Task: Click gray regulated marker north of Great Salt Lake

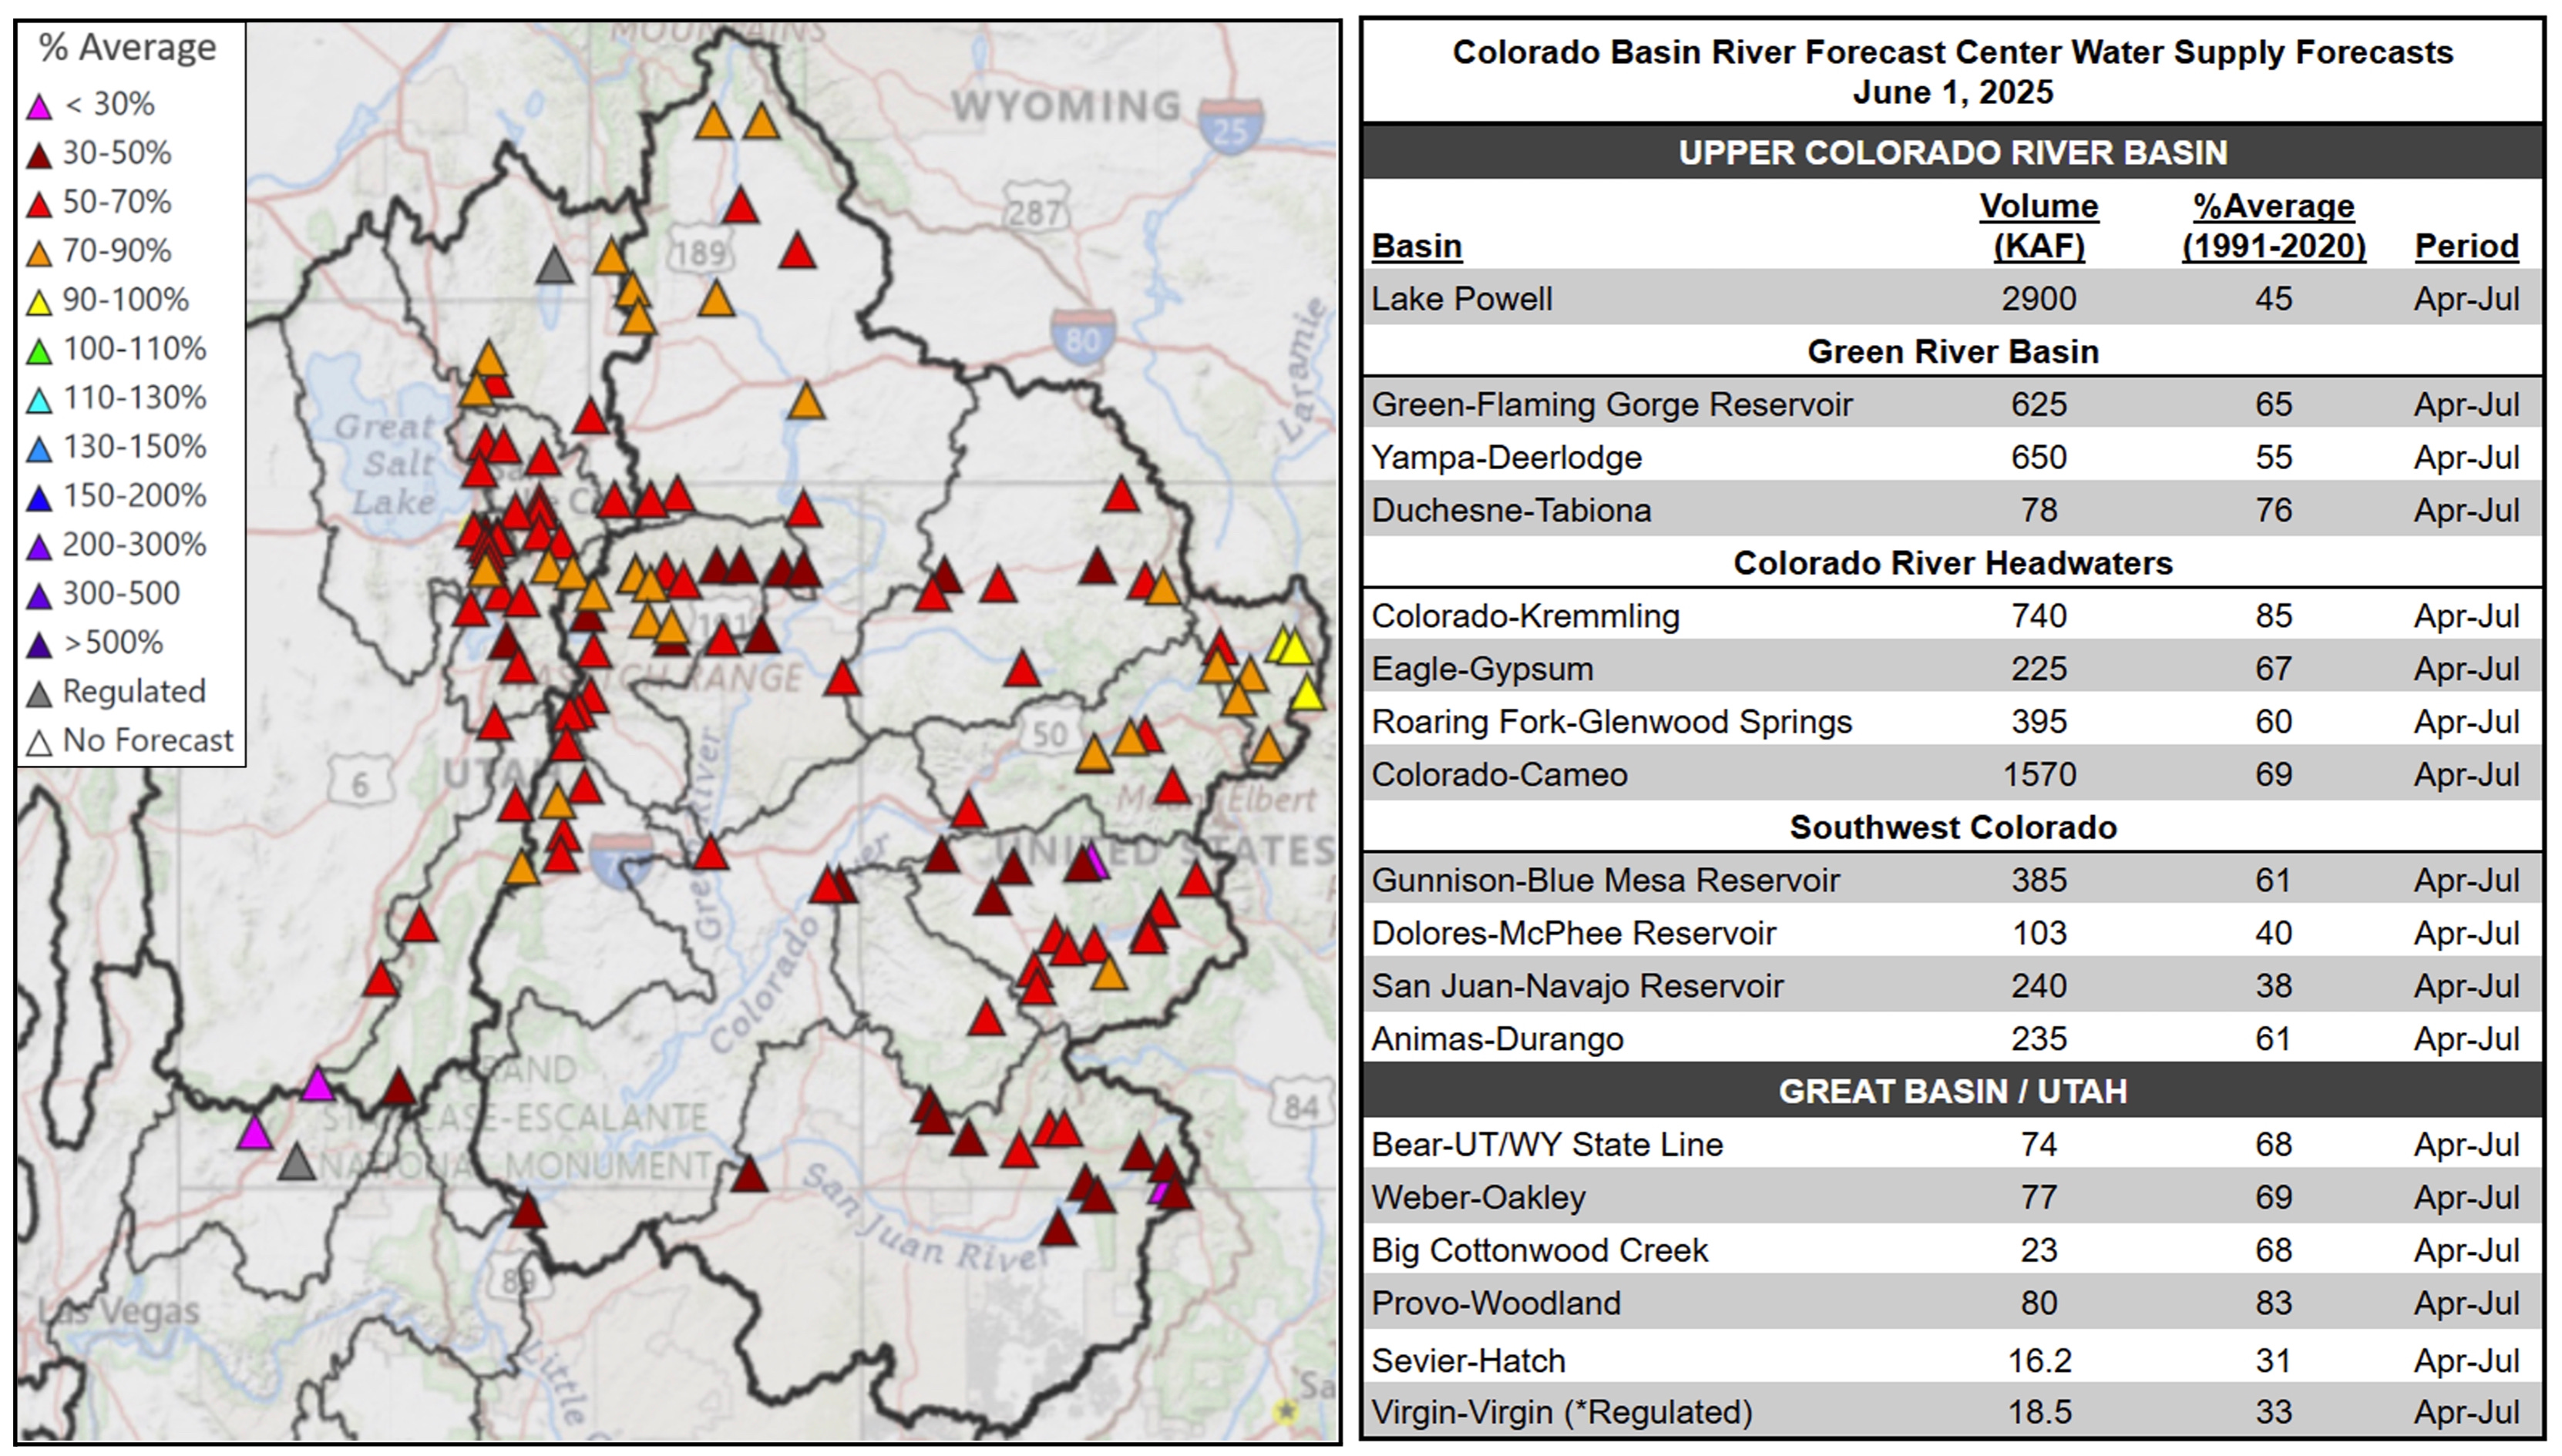Action: tap(554, 267)
